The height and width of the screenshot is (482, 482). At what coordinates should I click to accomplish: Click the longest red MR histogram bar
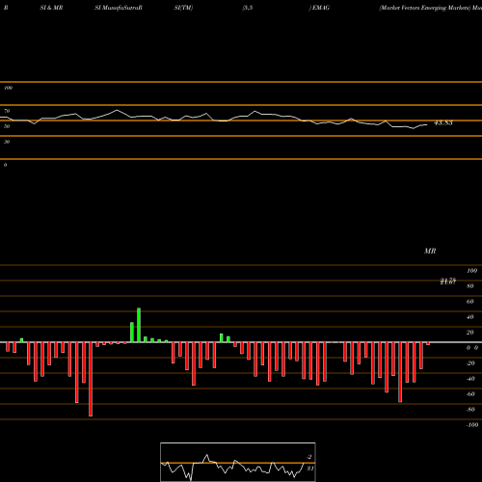(91, 379)
